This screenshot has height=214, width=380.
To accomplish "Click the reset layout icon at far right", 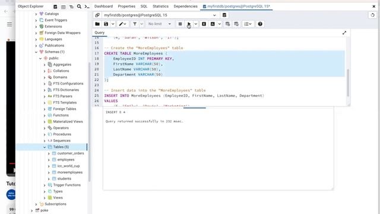I will tap(372, 15).
